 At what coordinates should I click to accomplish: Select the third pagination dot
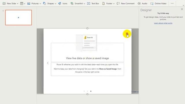(x=91, y=91)
